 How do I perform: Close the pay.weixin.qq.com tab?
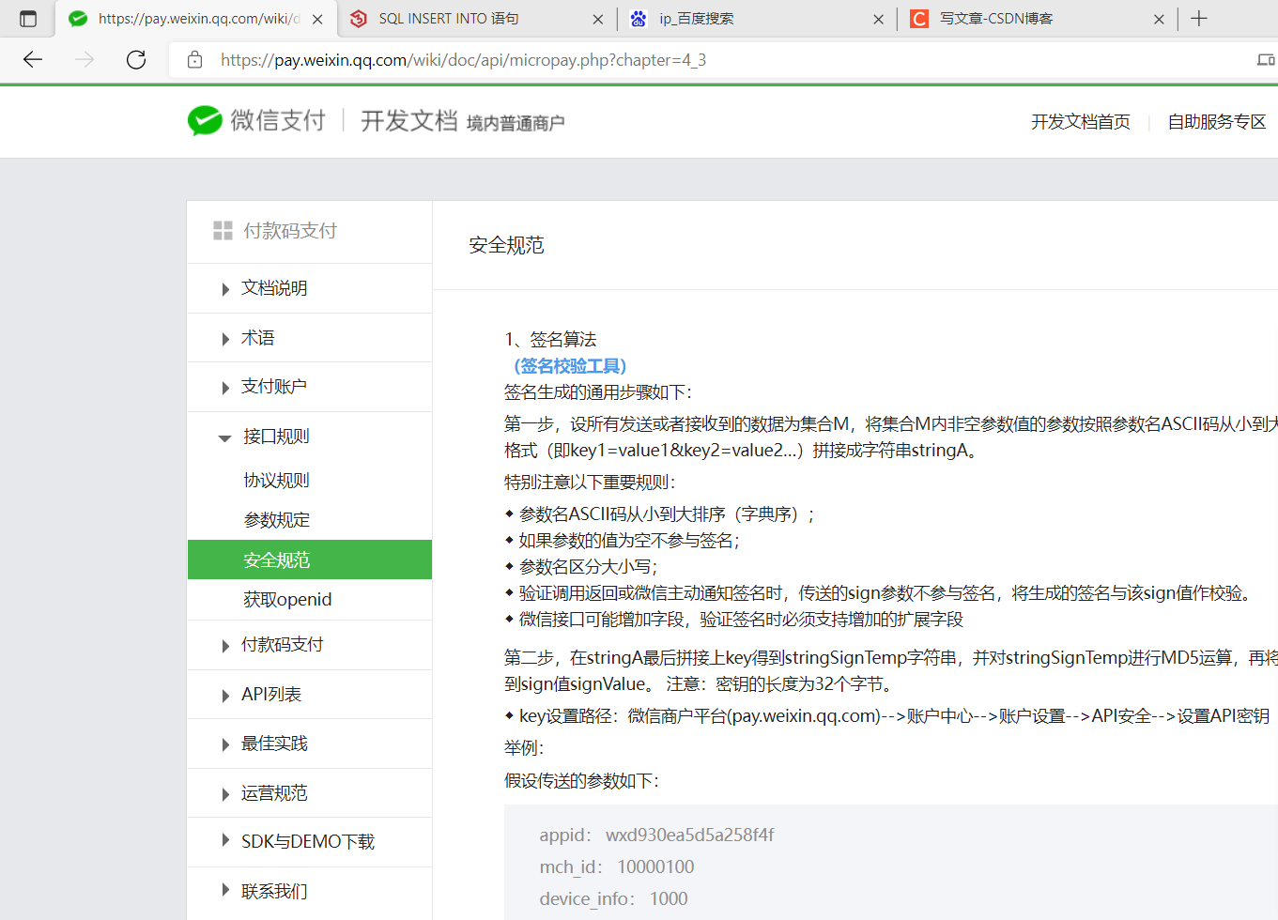317,19
